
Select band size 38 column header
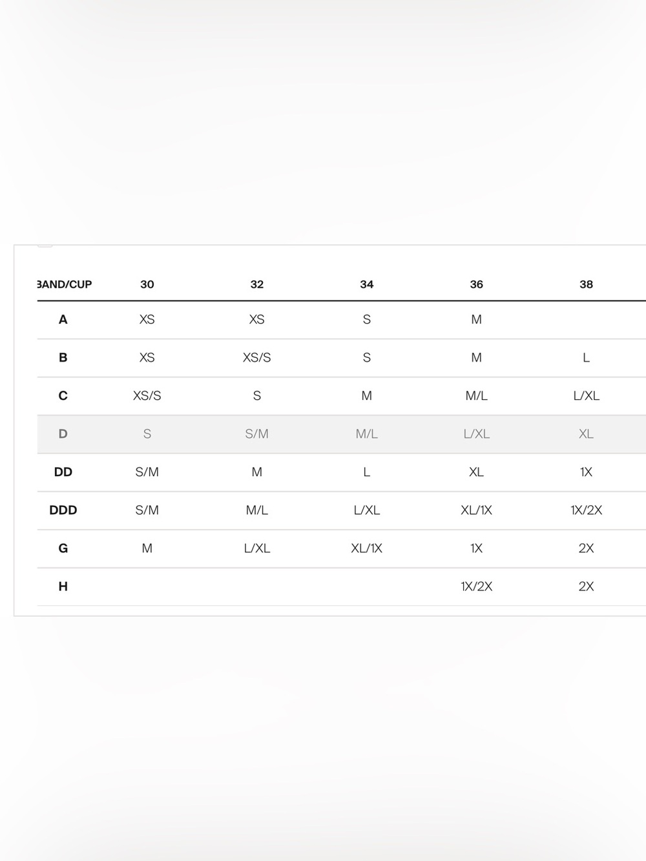point(587,284)
